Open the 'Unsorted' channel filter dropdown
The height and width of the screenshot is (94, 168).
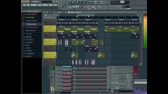[x=63, y=92]
